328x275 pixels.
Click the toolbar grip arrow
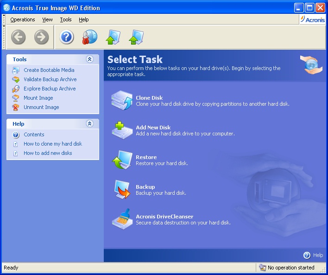(4, 26)
